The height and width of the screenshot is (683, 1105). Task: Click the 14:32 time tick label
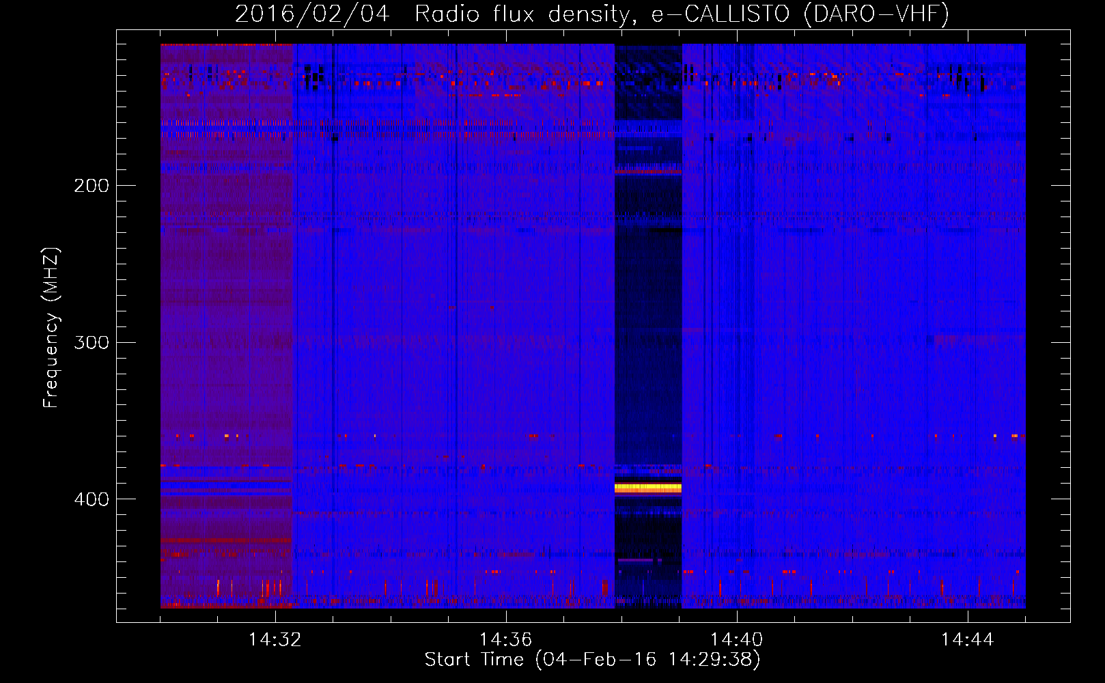pos(275,640)
